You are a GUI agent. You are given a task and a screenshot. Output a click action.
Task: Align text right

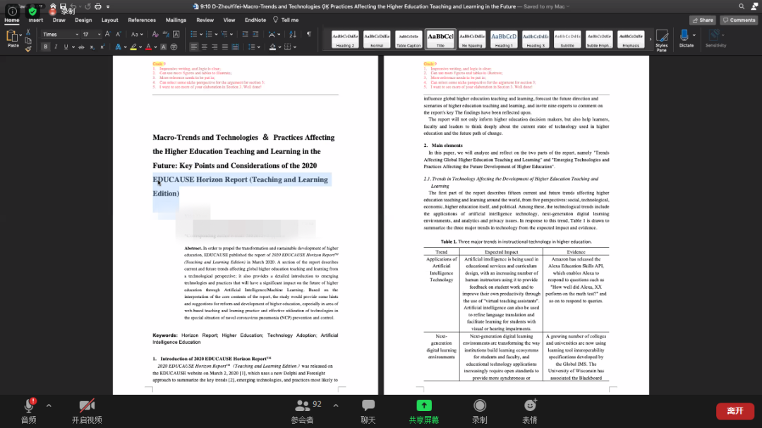214,47
